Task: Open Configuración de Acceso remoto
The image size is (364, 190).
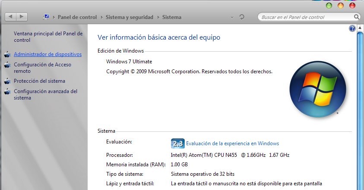Action: point(42,68)
